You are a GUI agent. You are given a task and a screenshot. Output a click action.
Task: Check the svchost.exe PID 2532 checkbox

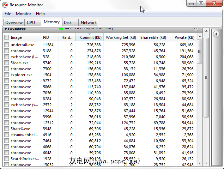coord(6,105)
